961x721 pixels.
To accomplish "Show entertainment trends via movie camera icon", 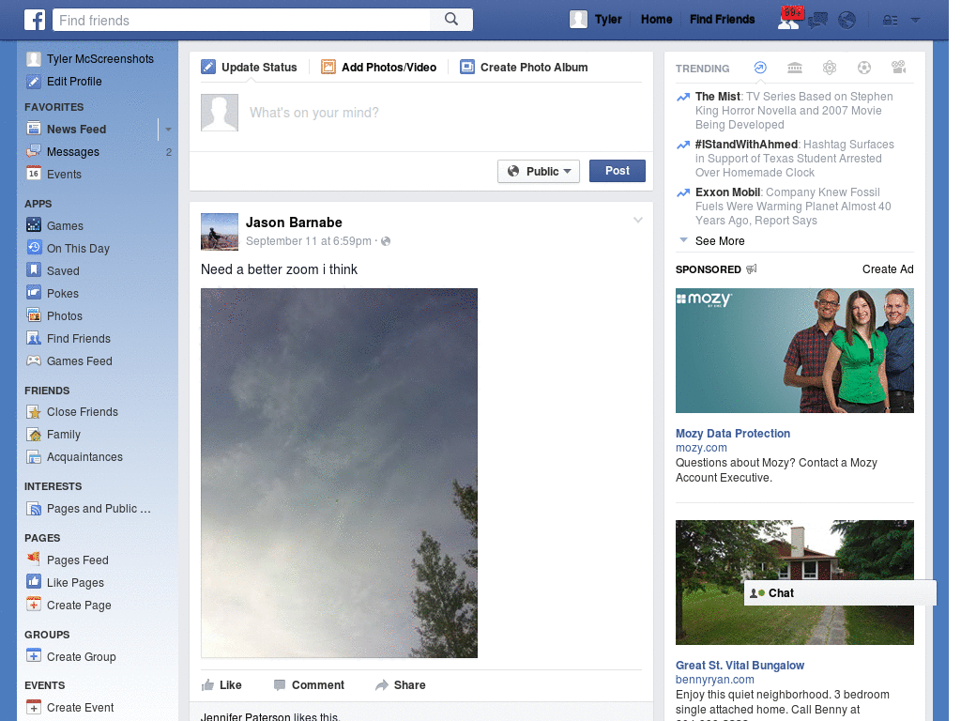I will [897, 67].
